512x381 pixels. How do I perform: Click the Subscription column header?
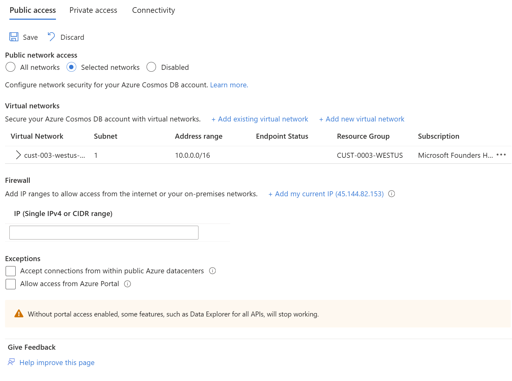(439, 136)
